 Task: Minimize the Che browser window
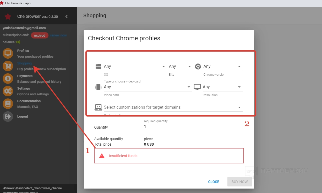point(314,3)
